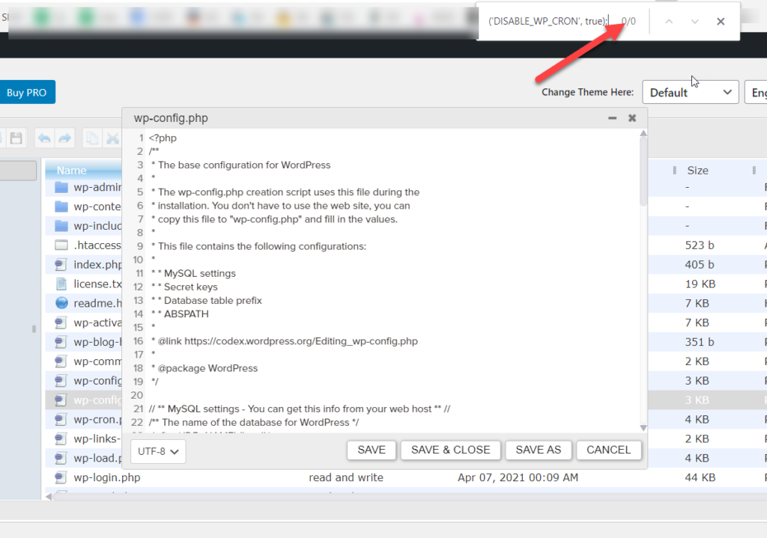
Task: Click the undo arrow toolbar icon
Action: pos(44,138)
